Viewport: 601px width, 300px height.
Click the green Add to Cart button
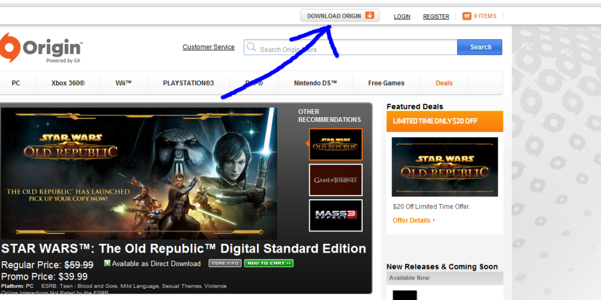pos(269,263)
